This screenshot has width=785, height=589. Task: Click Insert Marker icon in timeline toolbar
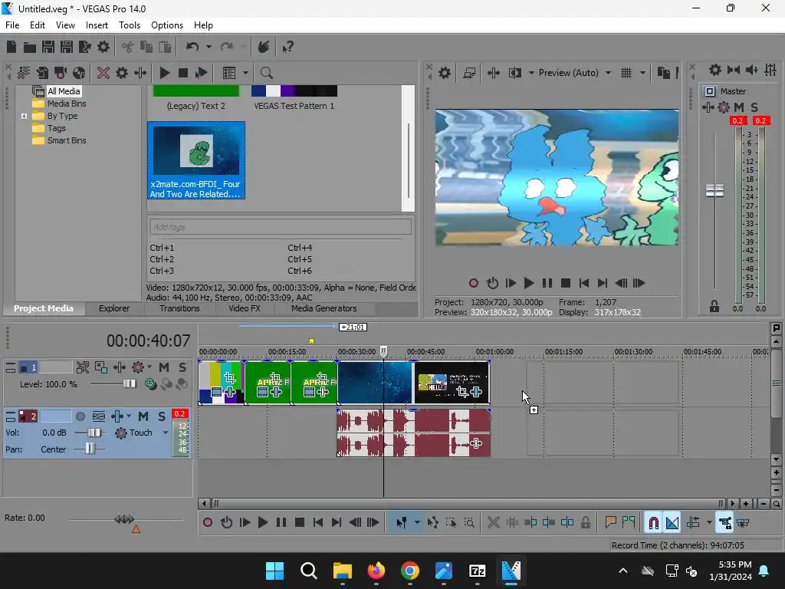[610, 523]
